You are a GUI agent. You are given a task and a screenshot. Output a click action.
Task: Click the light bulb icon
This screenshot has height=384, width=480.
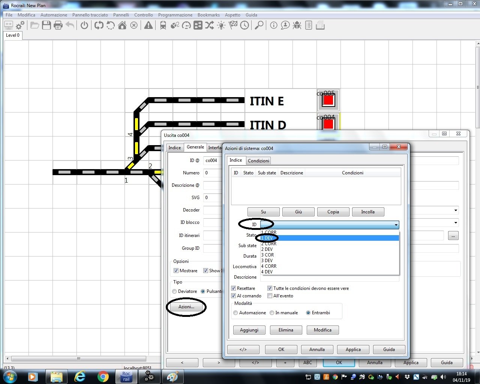pyautogui.click(x=221, y=25)
